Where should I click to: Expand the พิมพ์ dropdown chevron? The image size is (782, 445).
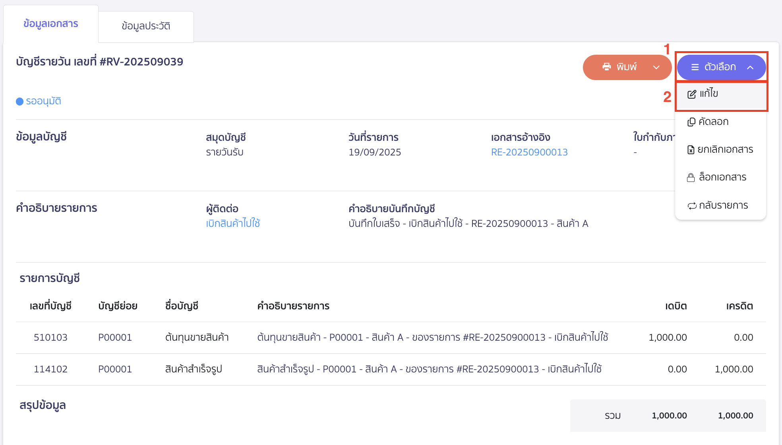point(656,67)
